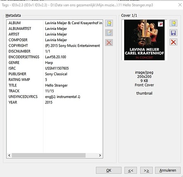Select the YEAR field row
Screen dimensions: 183x177
click(55, 102)
